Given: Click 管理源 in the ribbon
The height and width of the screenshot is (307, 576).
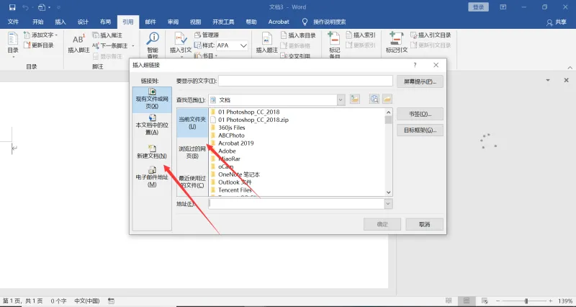Looking at the screenshot, I should pos(207,35).
